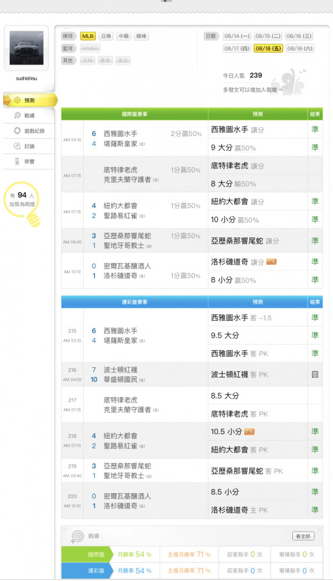
Task: Click 準 result for 8.5 小分
Action: (315, 492)
